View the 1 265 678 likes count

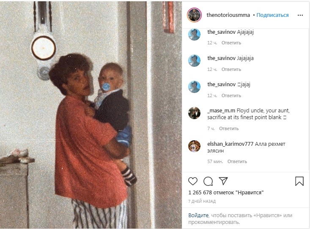[x=226, y=192]
